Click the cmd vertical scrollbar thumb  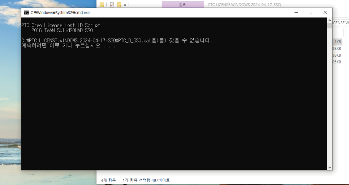329,26
